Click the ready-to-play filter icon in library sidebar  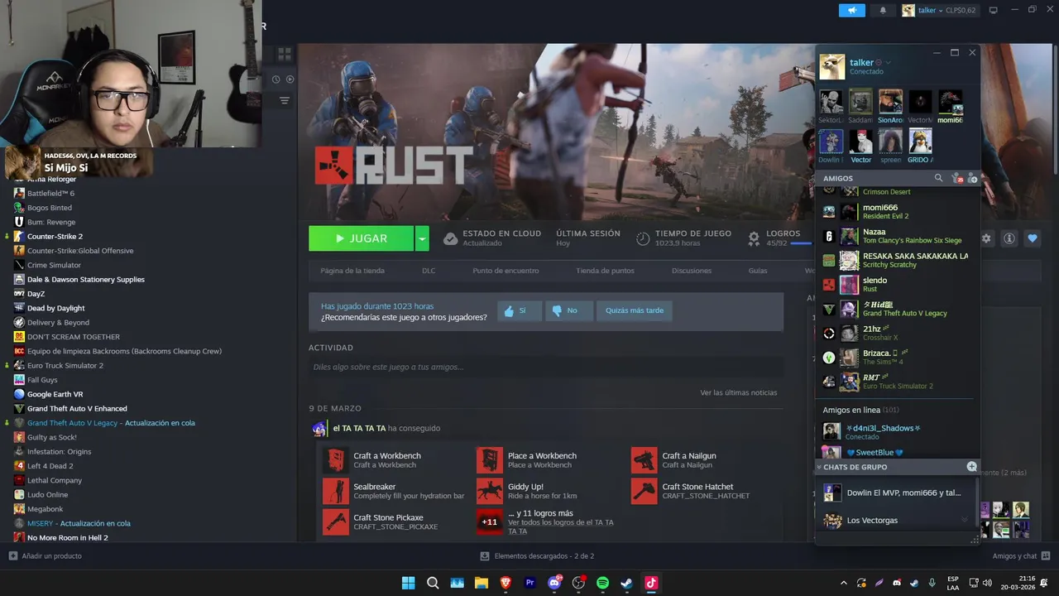pos(290,79)
